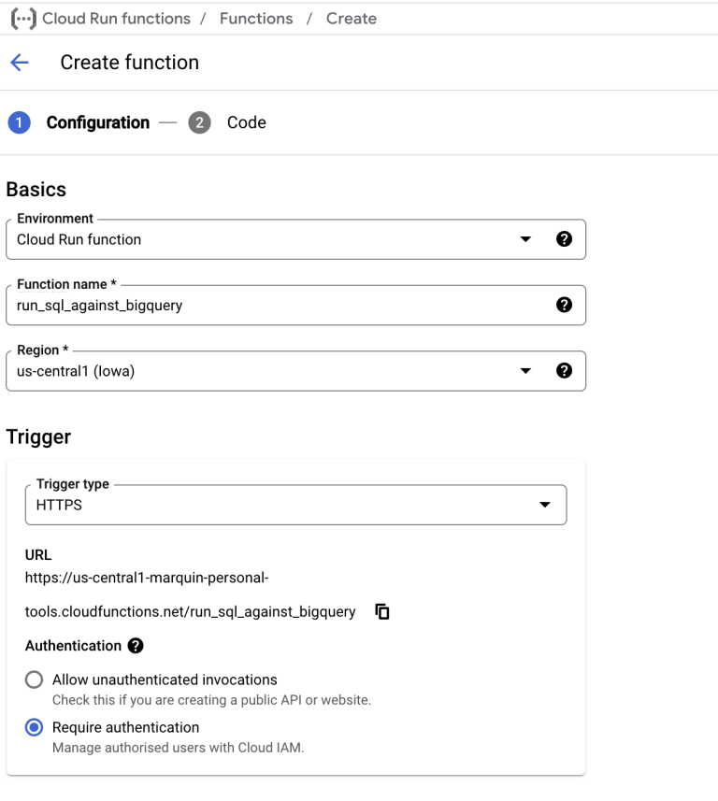
Task: Enable Allow unauthenticated invocations
Action: [34, 679]
